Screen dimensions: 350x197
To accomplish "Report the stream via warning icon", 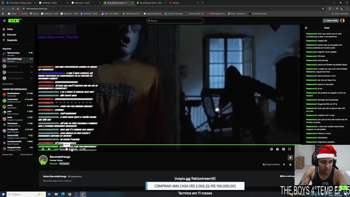I will [x=290, y=164].
